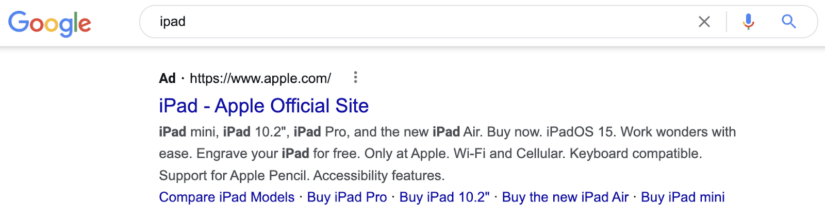Click the bold "Ad" label
This screenshot has width=825, height=216.
point(167,78)
